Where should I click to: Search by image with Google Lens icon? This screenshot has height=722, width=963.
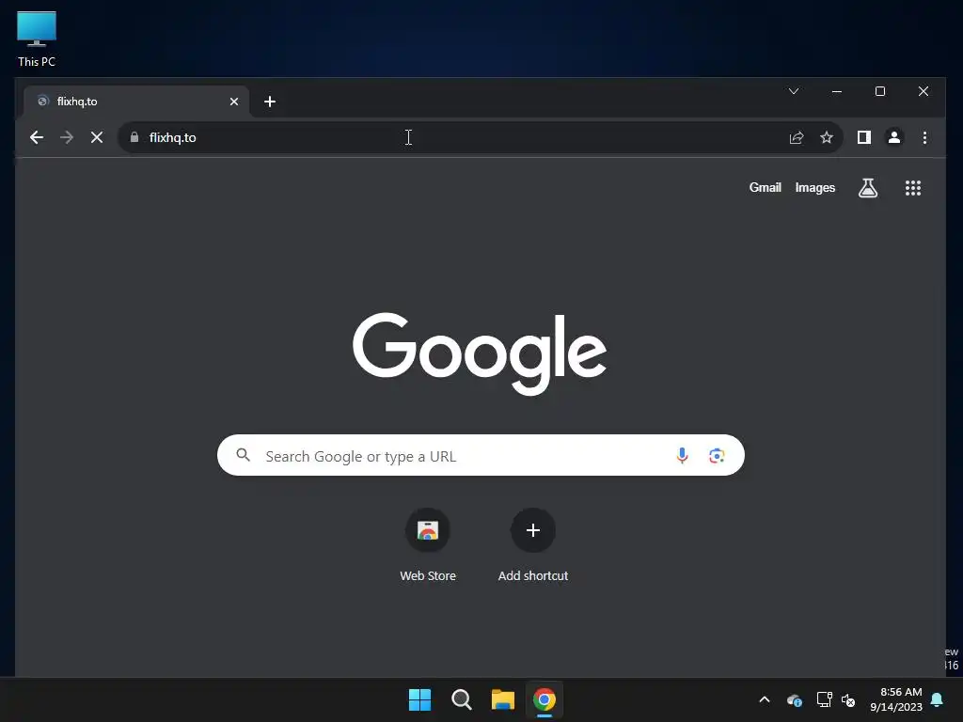[x=716, y=456]
